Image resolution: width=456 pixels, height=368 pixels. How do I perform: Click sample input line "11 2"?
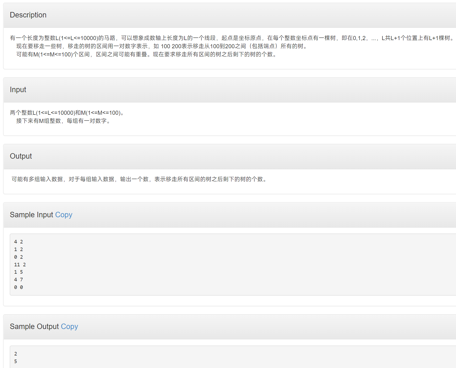(20, 265)
